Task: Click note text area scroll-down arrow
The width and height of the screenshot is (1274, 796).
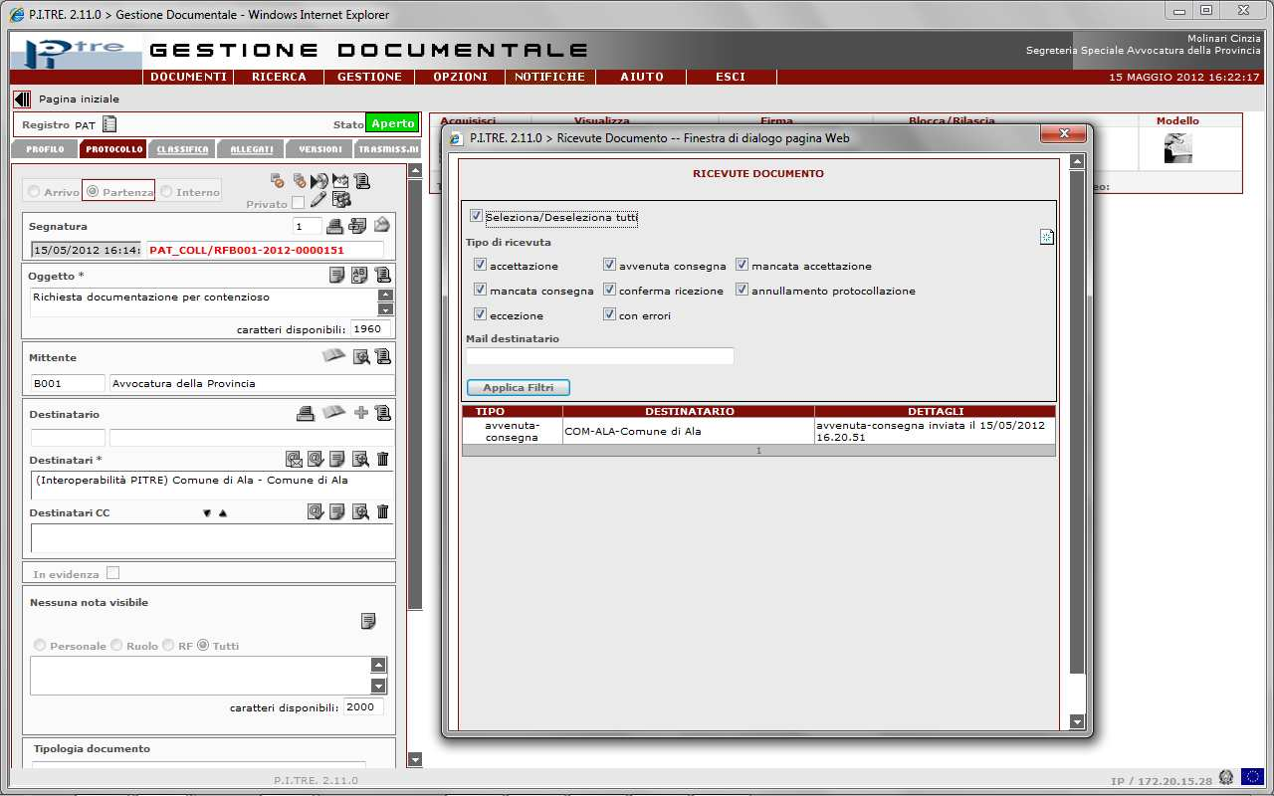Action: (378, 686)
